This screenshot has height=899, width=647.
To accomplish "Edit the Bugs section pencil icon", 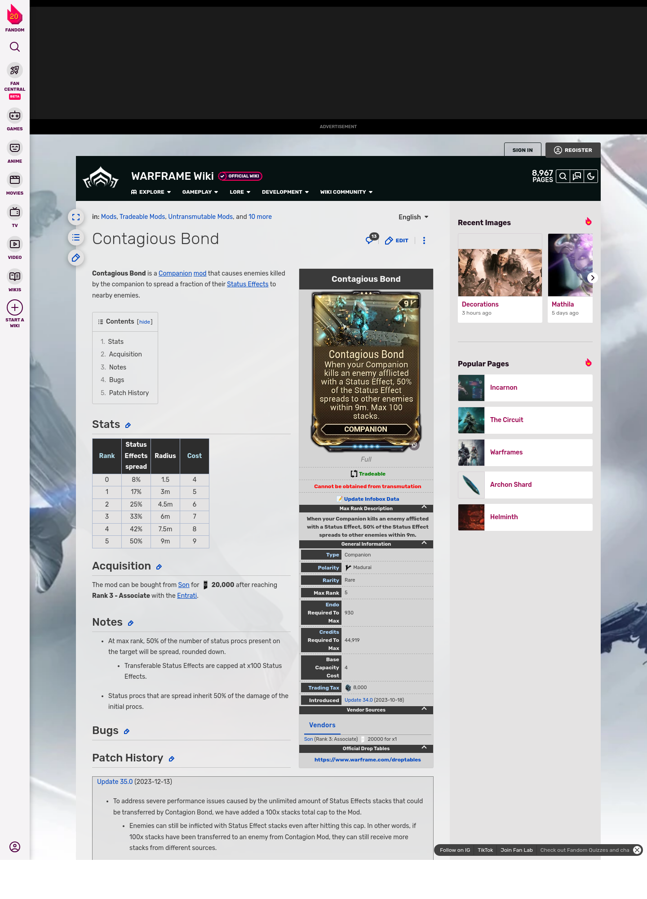I will point(127,731).
